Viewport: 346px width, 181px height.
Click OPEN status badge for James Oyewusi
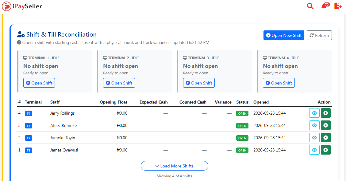pos(242,150)
